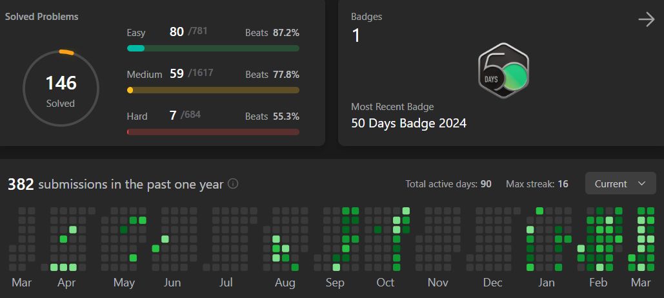Click the 50 Days badge icon

(x=503, y=71)
